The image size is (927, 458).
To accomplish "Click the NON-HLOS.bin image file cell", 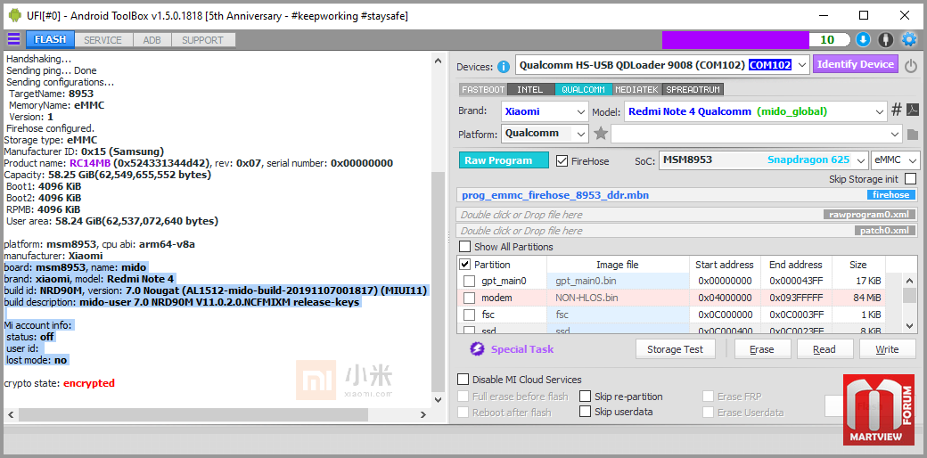I will tap(618, 298).
